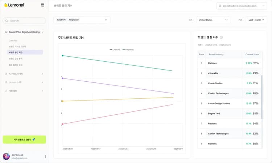Image resolution: width=272 pixels, height=163 pixels.
Task: Click the monitor icon beside Brand Vital Sign Monitoring
Action: click(x=6, y=32)
